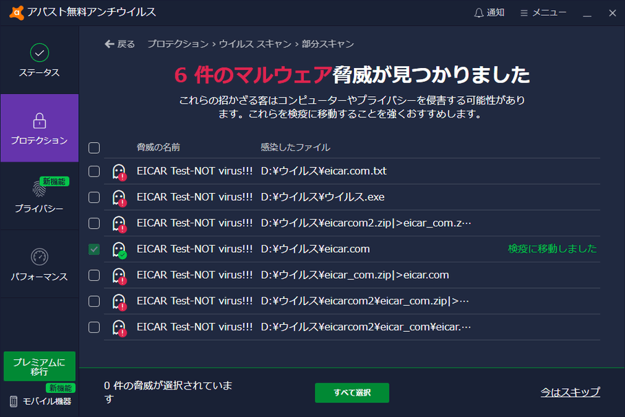Open the パフォーマンス sidebar tab

39,264
